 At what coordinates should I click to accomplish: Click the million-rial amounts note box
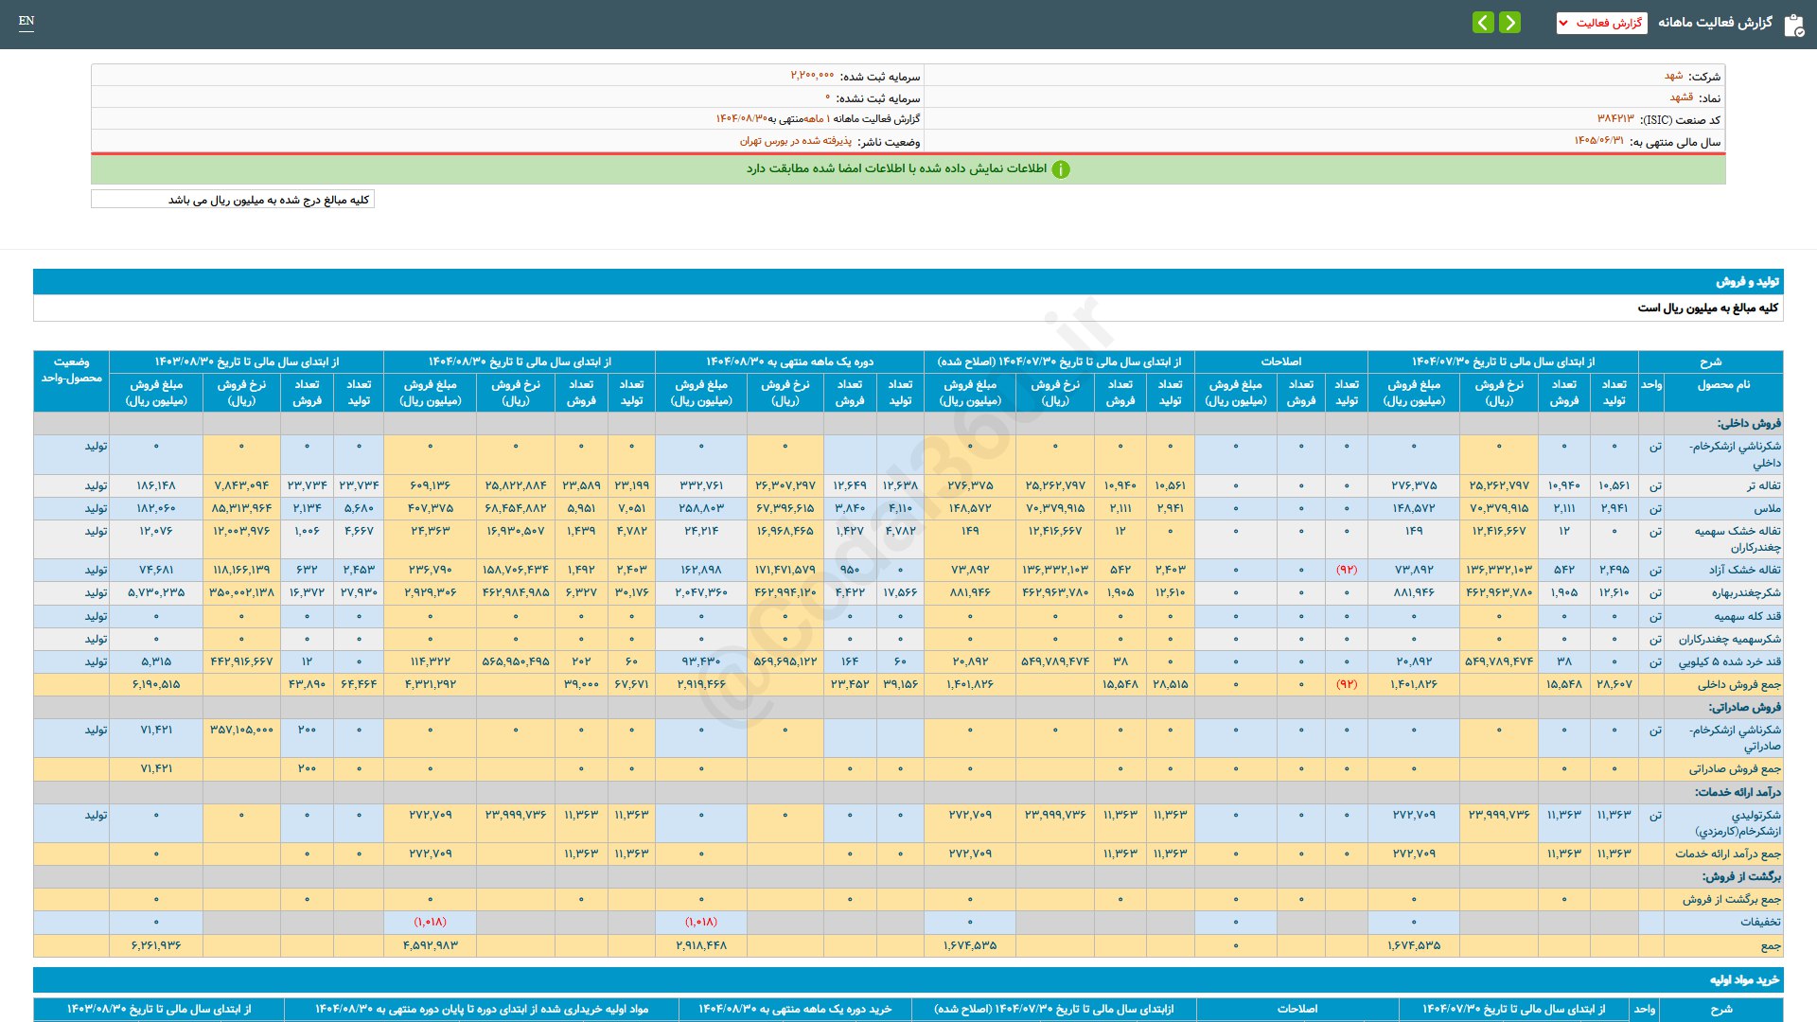coord(233,200)
